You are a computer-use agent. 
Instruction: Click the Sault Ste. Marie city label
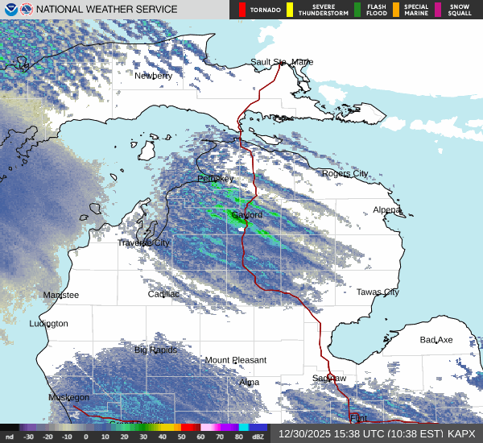coord(282,62)
